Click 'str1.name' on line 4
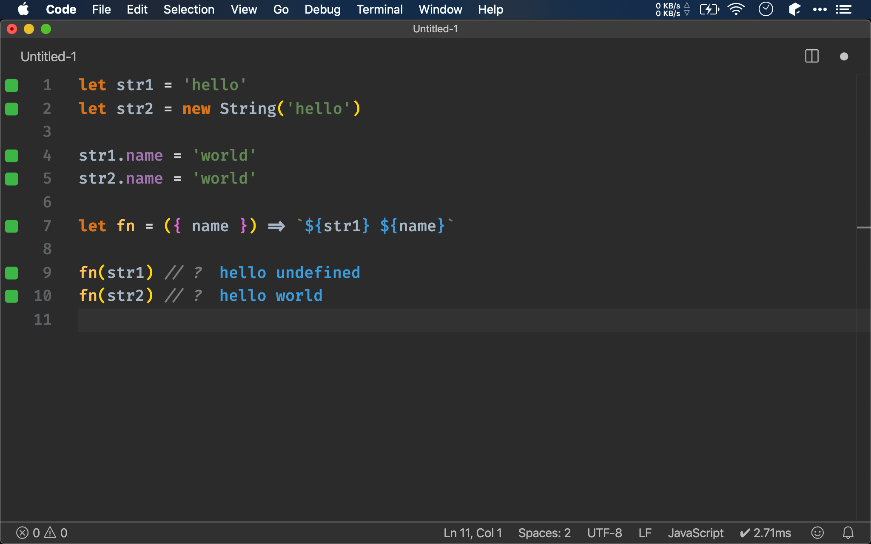871x544 pixels. (121, 156)
